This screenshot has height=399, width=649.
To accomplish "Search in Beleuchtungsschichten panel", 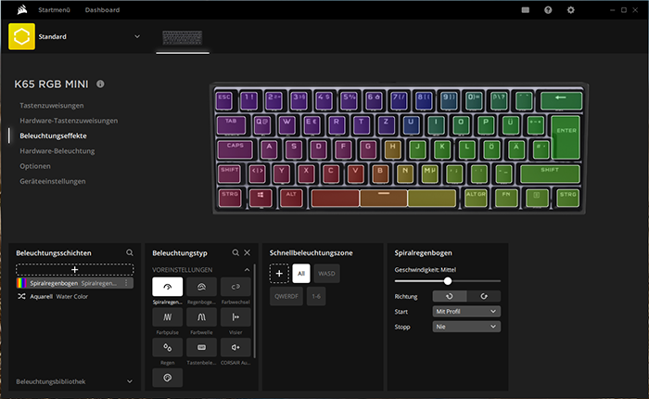I will [x=130, y=252].
